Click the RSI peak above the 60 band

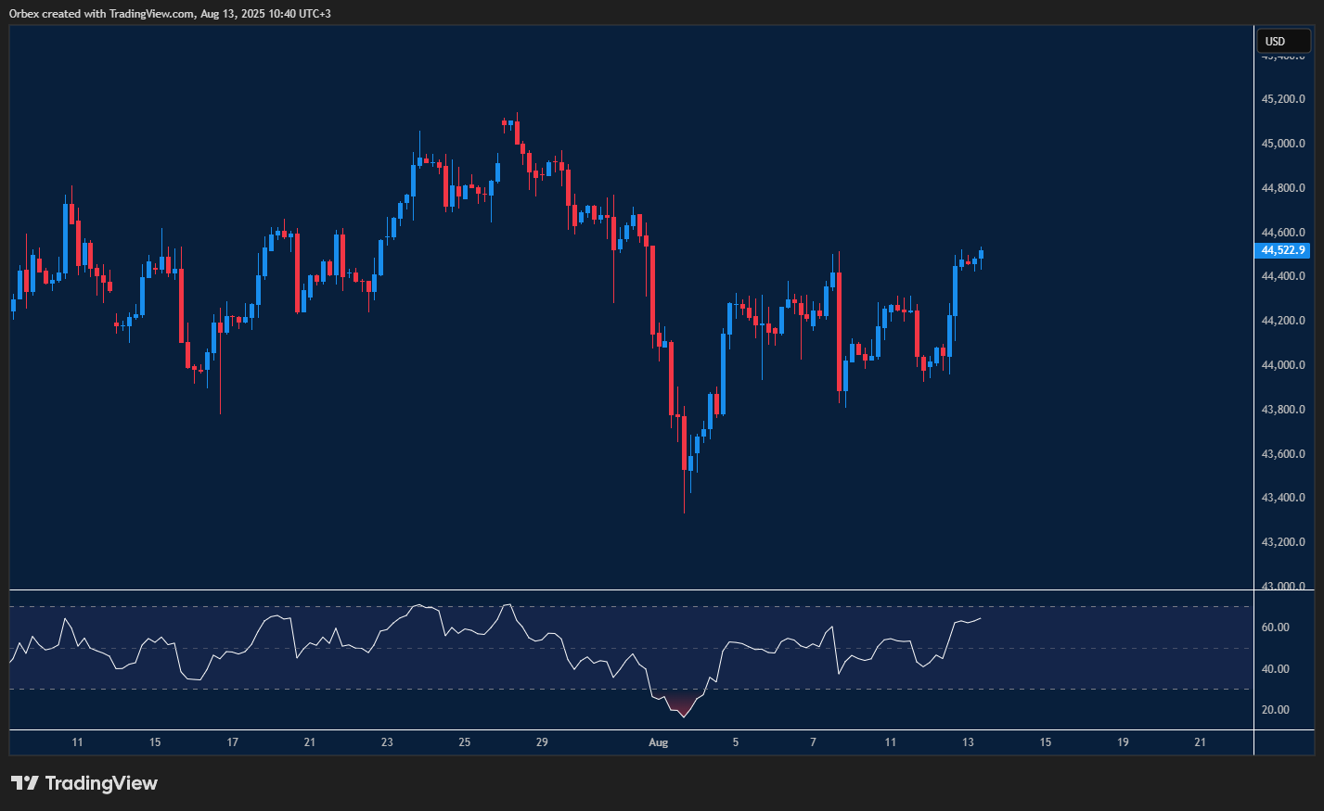point(509,603)
